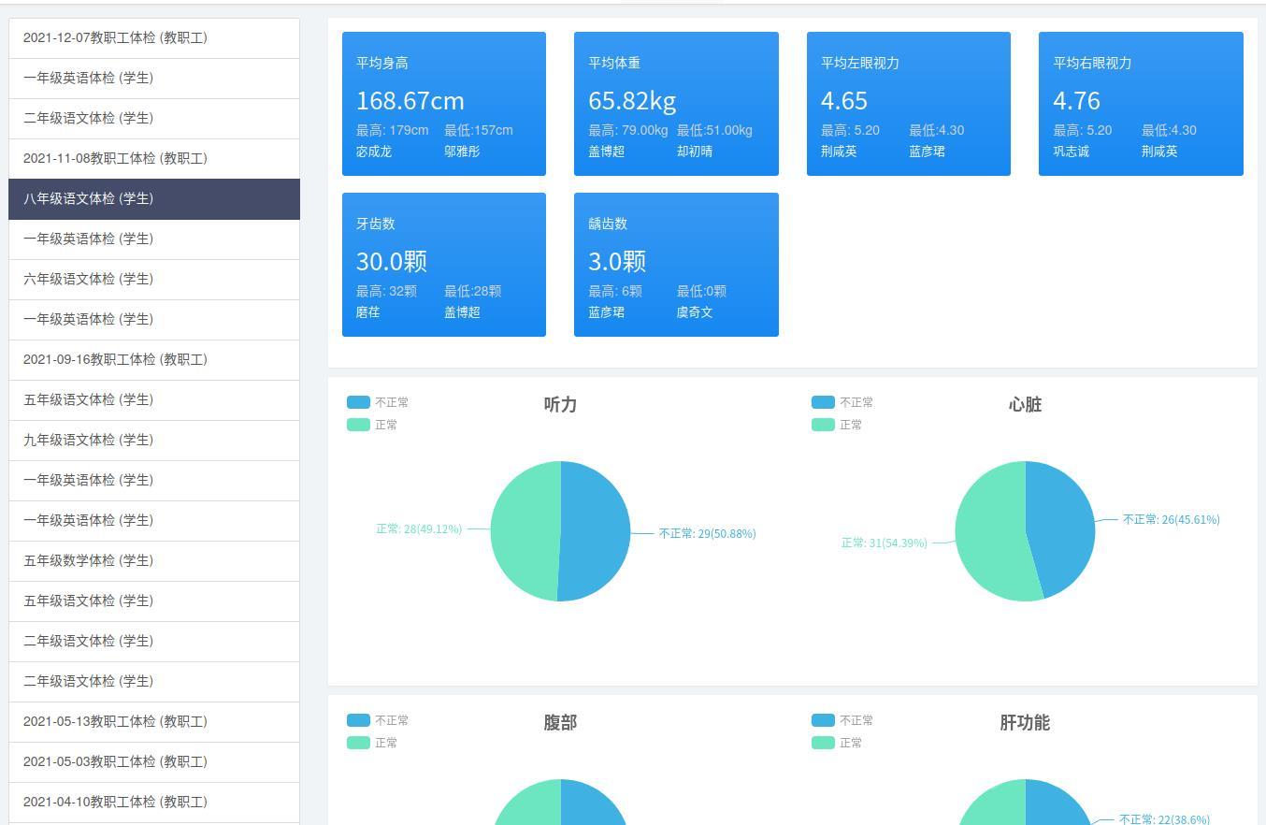Image resolution: width=1266 pixels, height=825 pixels.
Task: Click the 牙齿数 card title
Action: (376, 224)
